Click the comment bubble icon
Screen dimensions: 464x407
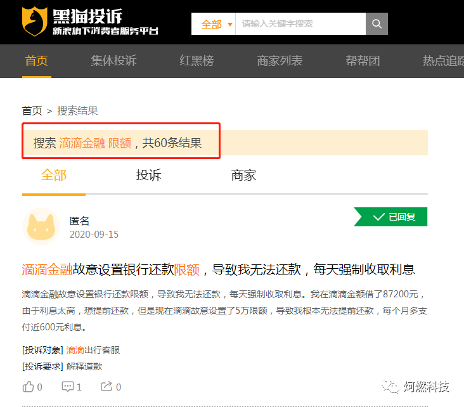68,386
